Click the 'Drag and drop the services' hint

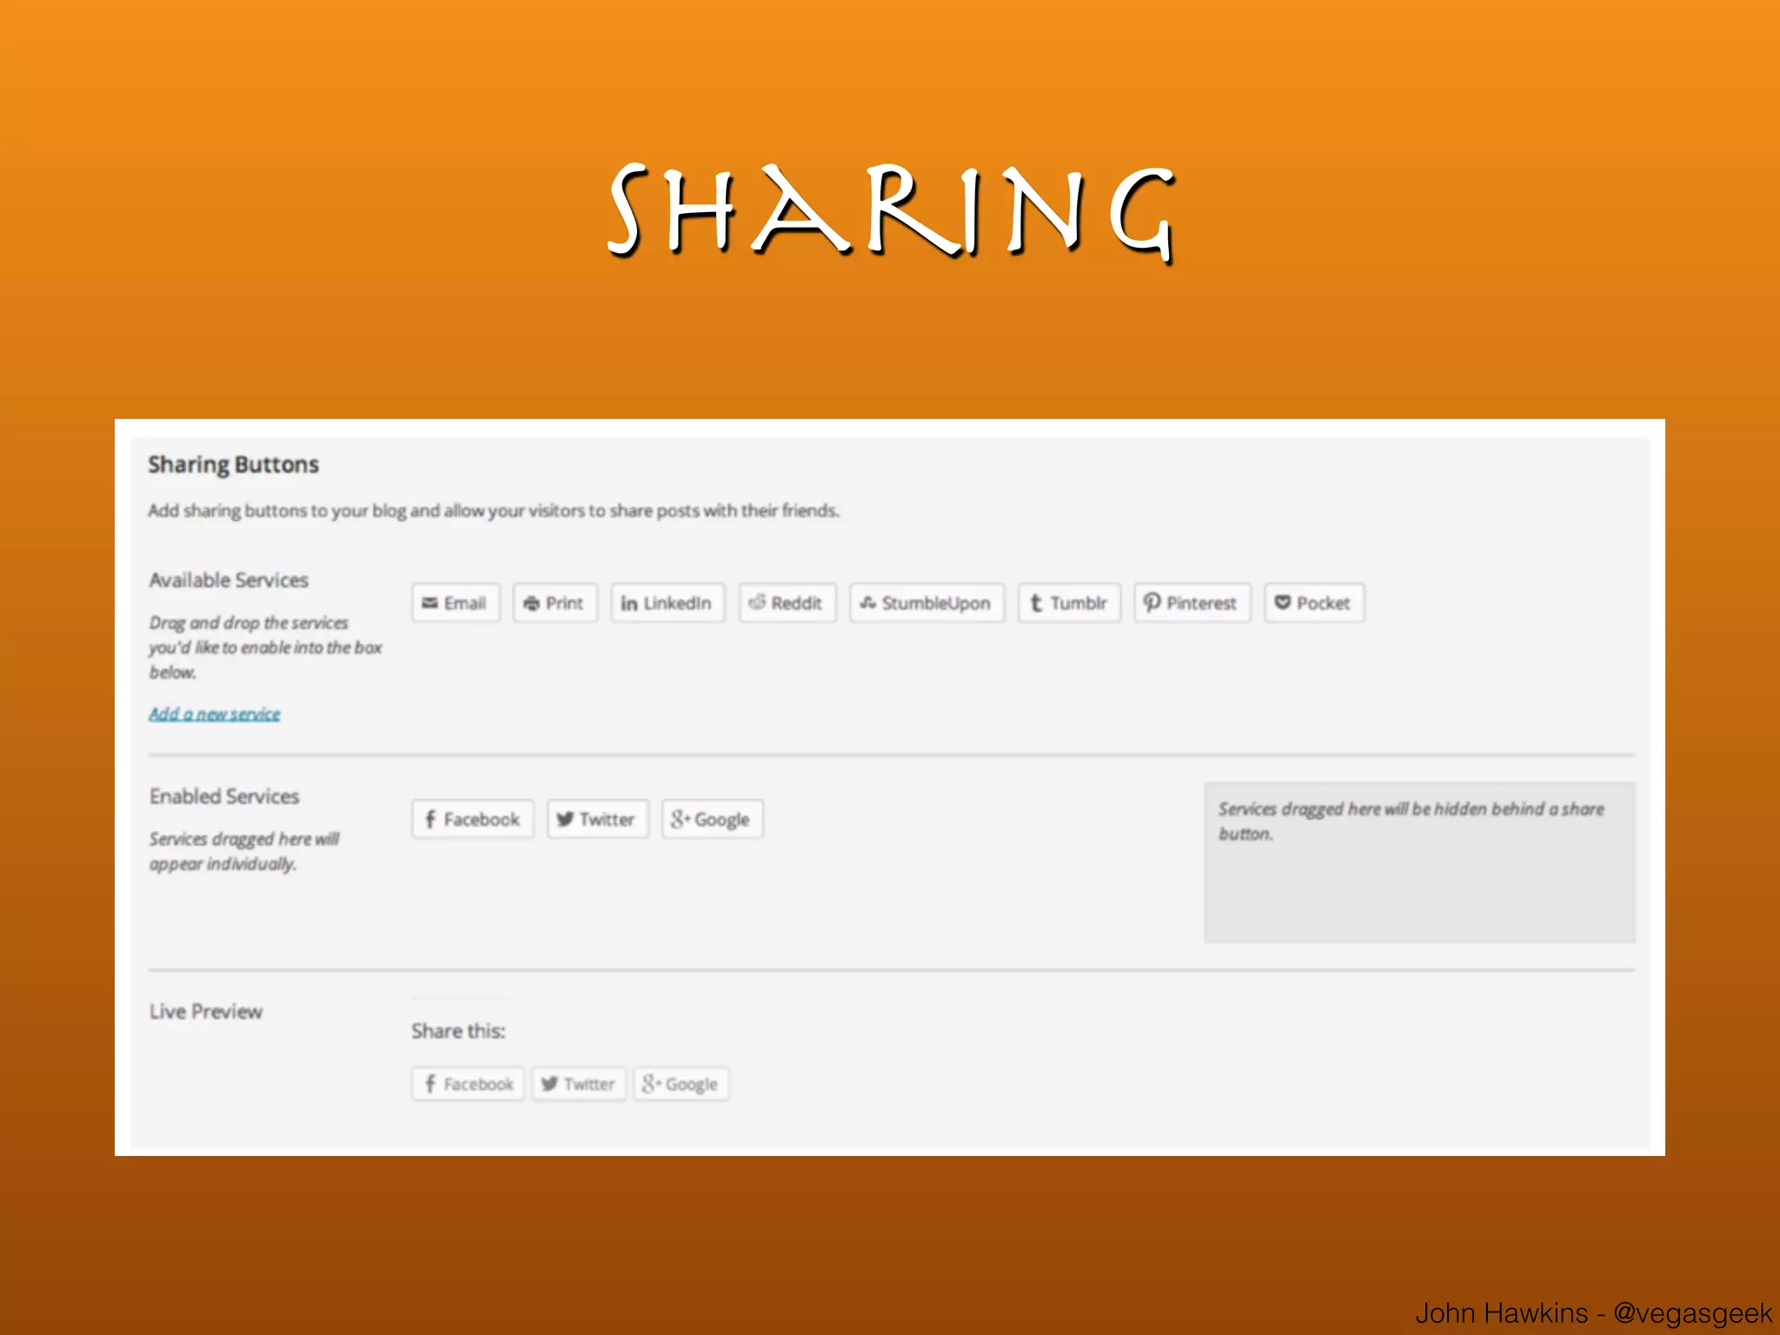[x=265, y=648]
